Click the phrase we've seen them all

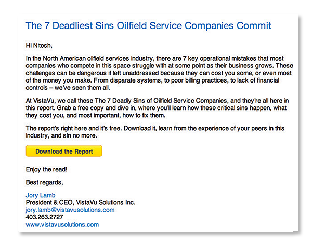pyautogui.click(x=82, y=88)
